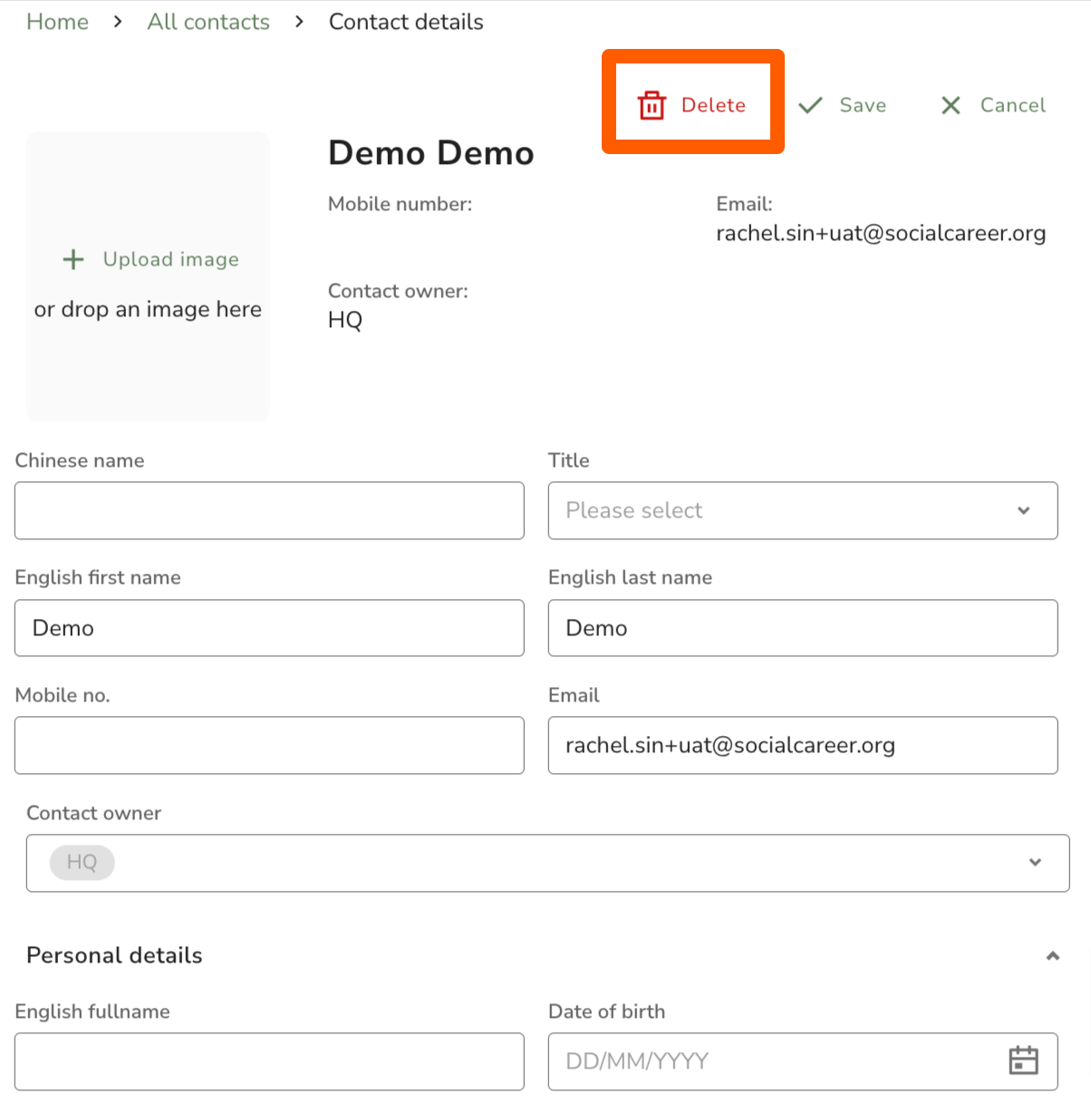Open the Date of birth calendar icon
Viewport: 1091px width, 1113px height.
coord(1023,1060)
